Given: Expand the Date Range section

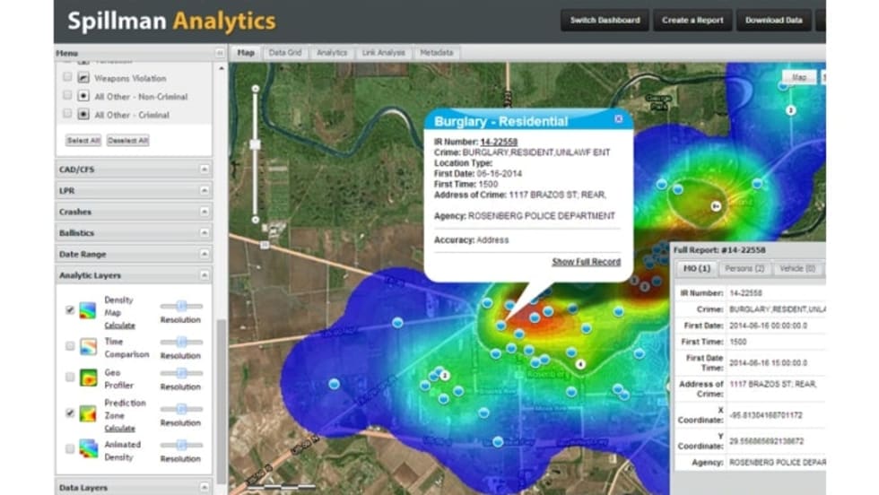Looking at the screenshot, I should coord(205,255).
